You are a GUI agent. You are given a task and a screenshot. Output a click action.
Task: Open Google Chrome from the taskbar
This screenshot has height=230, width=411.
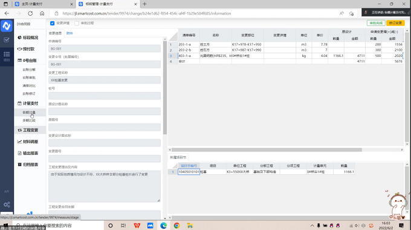[176, 226]
